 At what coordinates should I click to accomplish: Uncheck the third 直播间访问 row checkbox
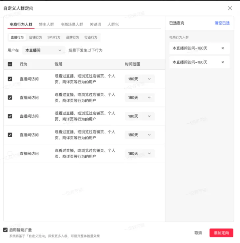pyautogui.click(x=10, y=116)
